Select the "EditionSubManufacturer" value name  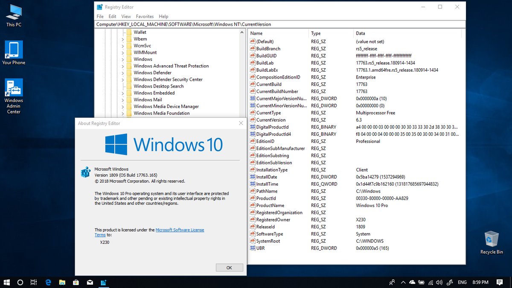(x=281, y=148)
